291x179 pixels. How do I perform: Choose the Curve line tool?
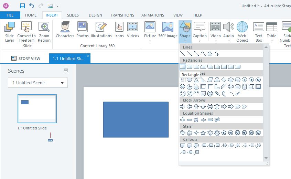pyautogui.click(x=203, y=54)
